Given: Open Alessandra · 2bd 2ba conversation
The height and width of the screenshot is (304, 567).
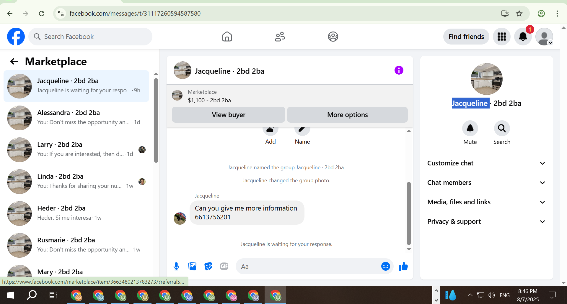Looking at the screenshot, I should [x=76, y=118].
